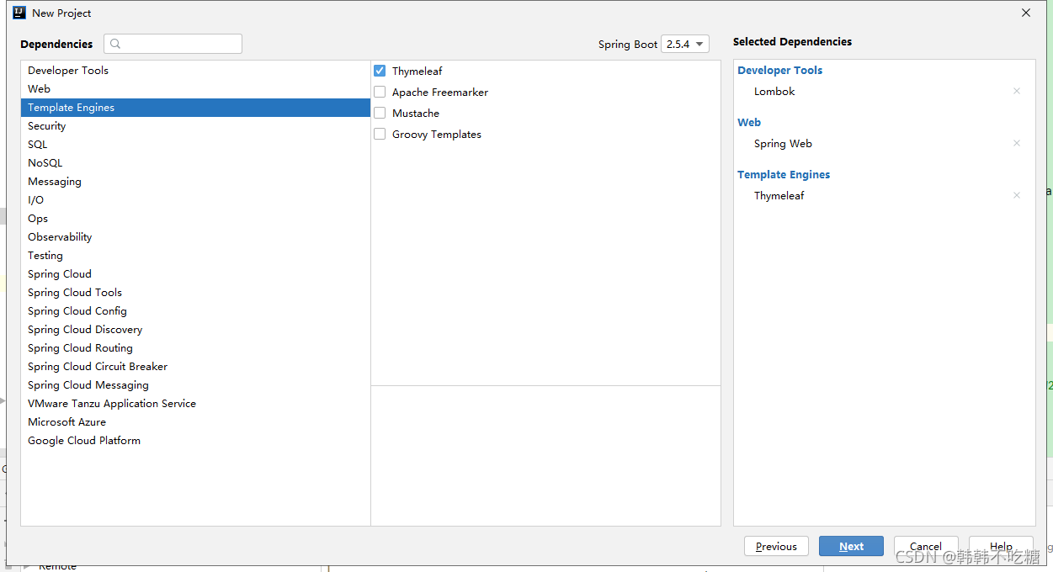Uncheck the Thymeleaf checkbox
Screen dimensions: 1053x572
[380, 71]
